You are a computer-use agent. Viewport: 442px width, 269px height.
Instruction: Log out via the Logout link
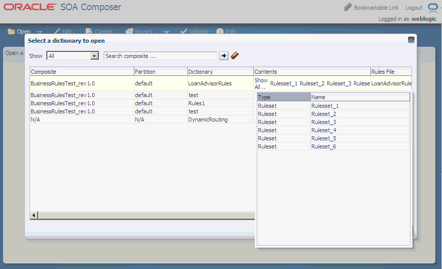414,8
